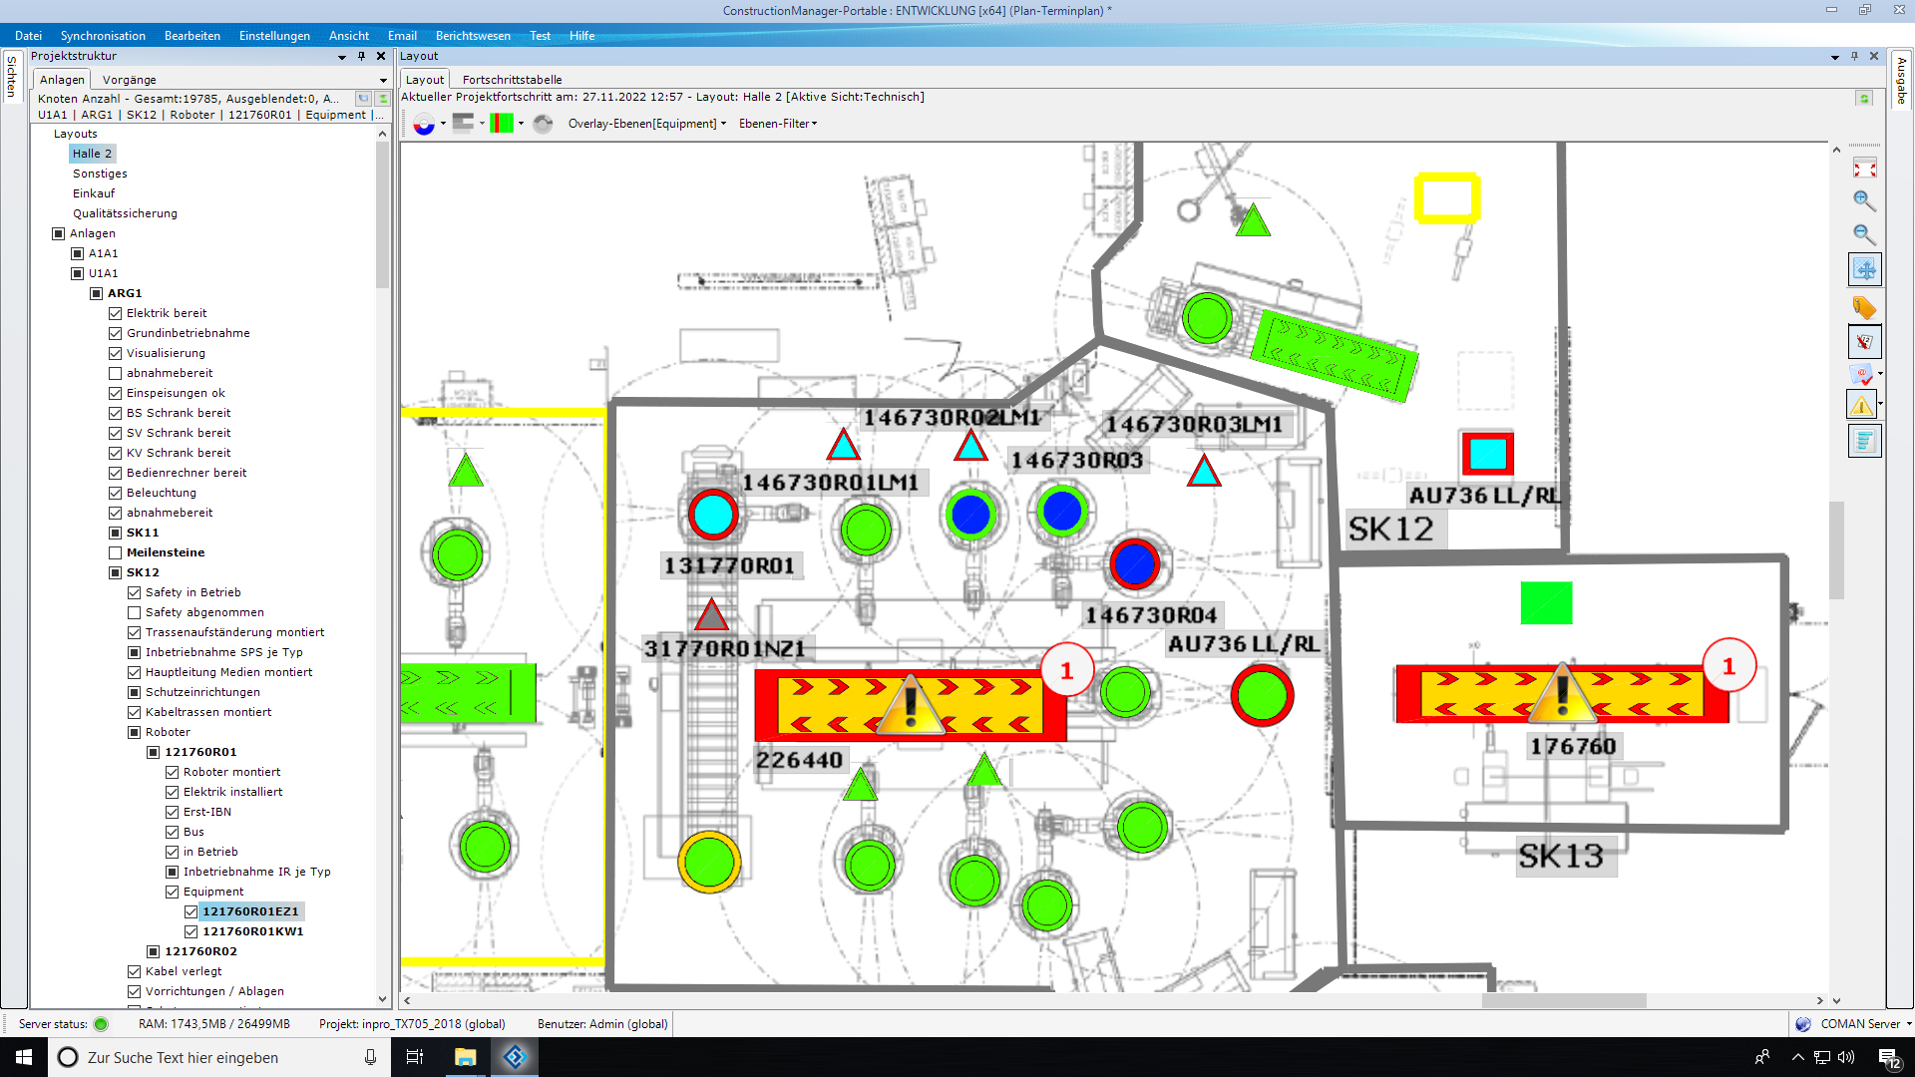Select the Halle 2 layout item

click(92, 154)
